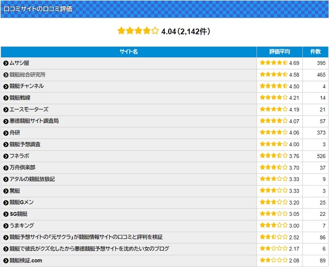This screenshot has height=267, width=329.
Task: Click the overall 4.04 star rating
Action: click(x=138, y=31)
